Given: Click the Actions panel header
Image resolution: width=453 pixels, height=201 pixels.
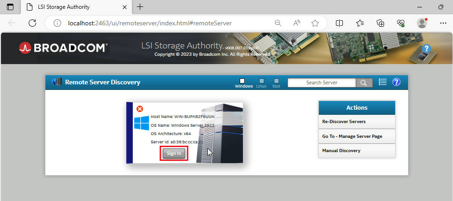Looking at the screenshot, I should tap(357, 108).
